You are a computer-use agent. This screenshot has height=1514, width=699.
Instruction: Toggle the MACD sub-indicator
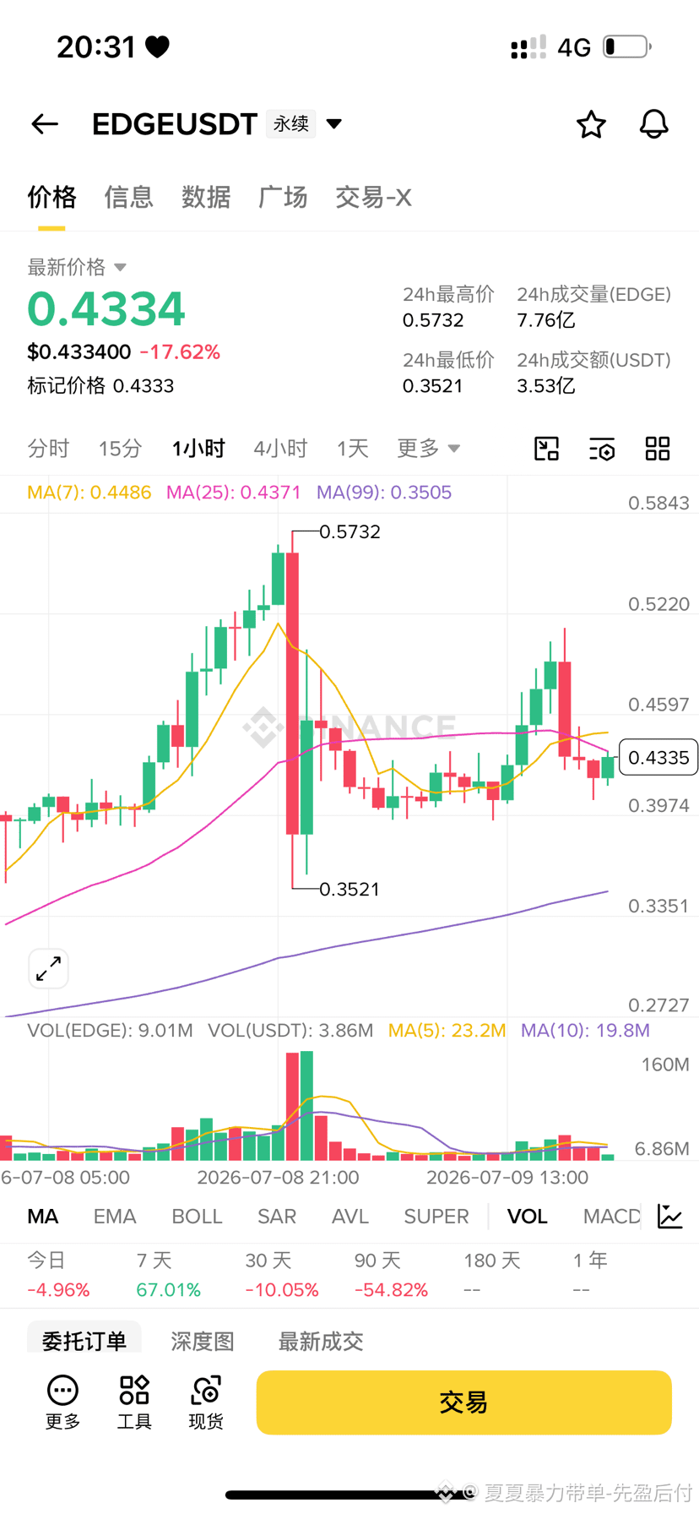[x=612, y=1217]
